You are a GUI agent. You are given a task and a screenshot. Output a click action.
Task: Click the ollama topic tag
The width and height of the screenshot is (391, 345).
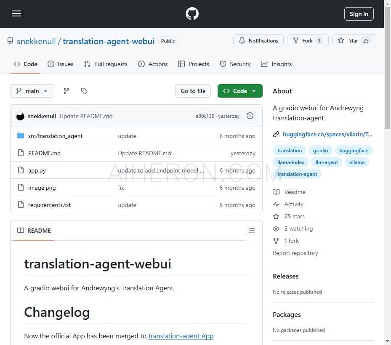[357, 162]
